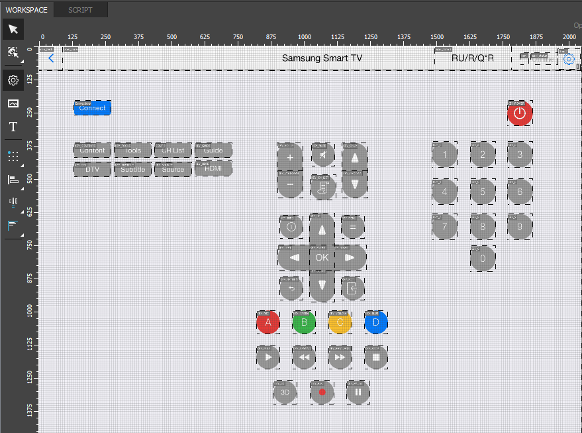Click the red power button on canvas

[520, 114]
